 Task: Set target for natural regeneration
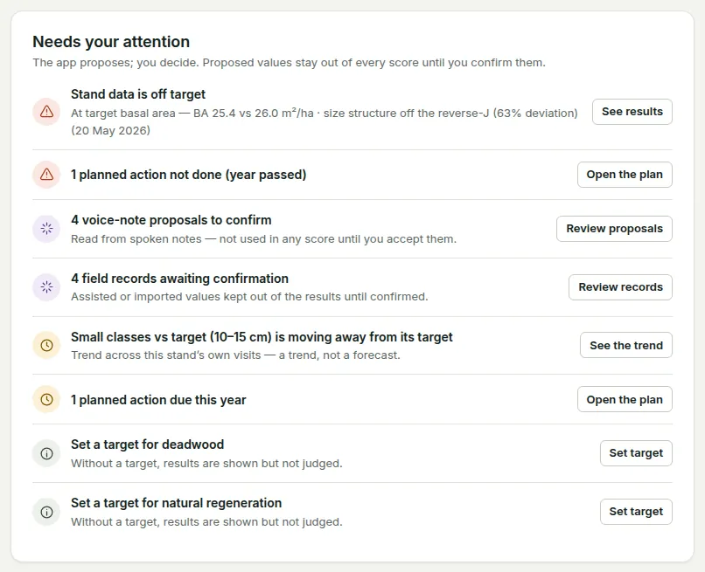(636, 512)
